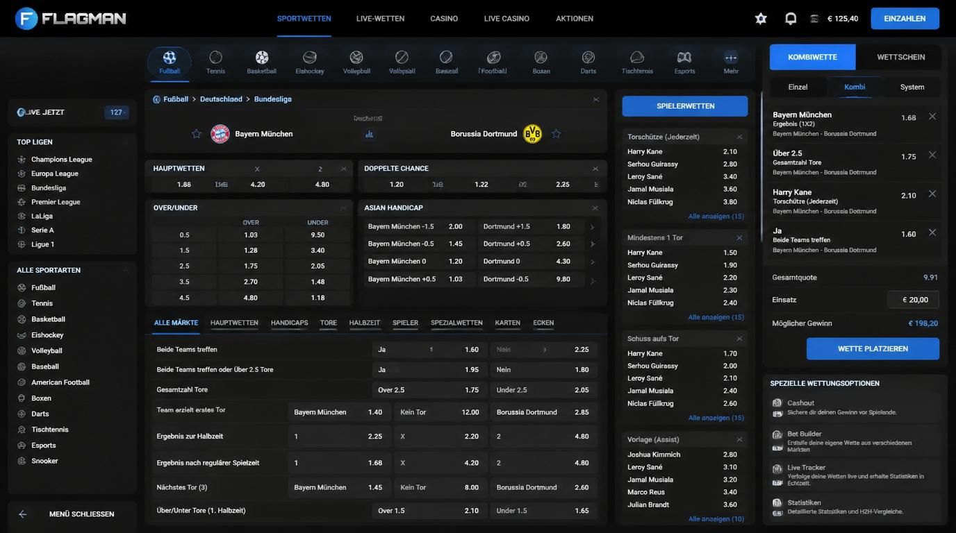
Task: Open settings gear in header
Action: [761, 19]
